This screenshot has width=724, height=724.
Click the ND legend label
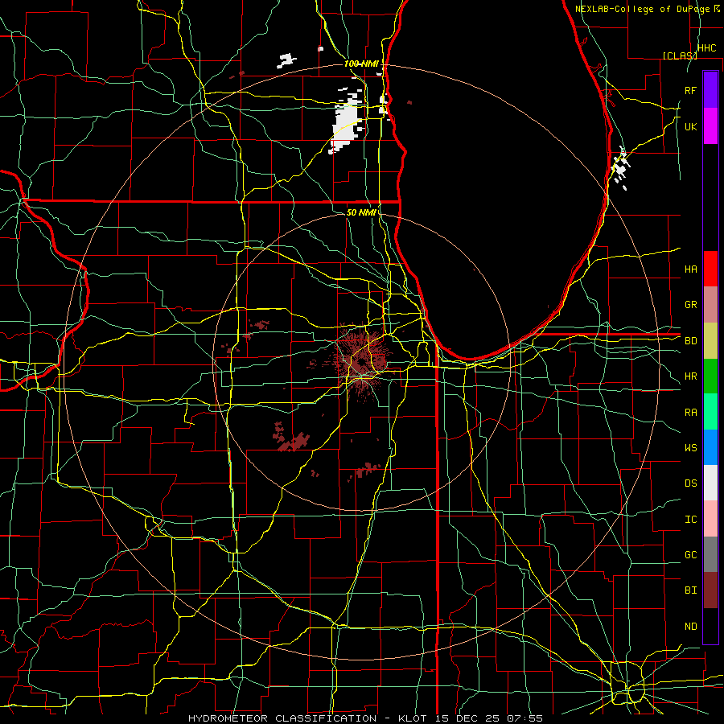(690, 627)
